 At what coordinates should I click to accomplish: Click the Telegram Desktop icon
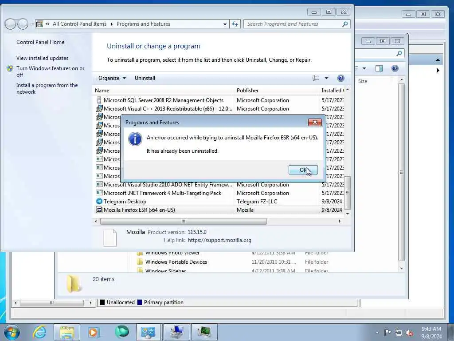click(x=99, y=201)
